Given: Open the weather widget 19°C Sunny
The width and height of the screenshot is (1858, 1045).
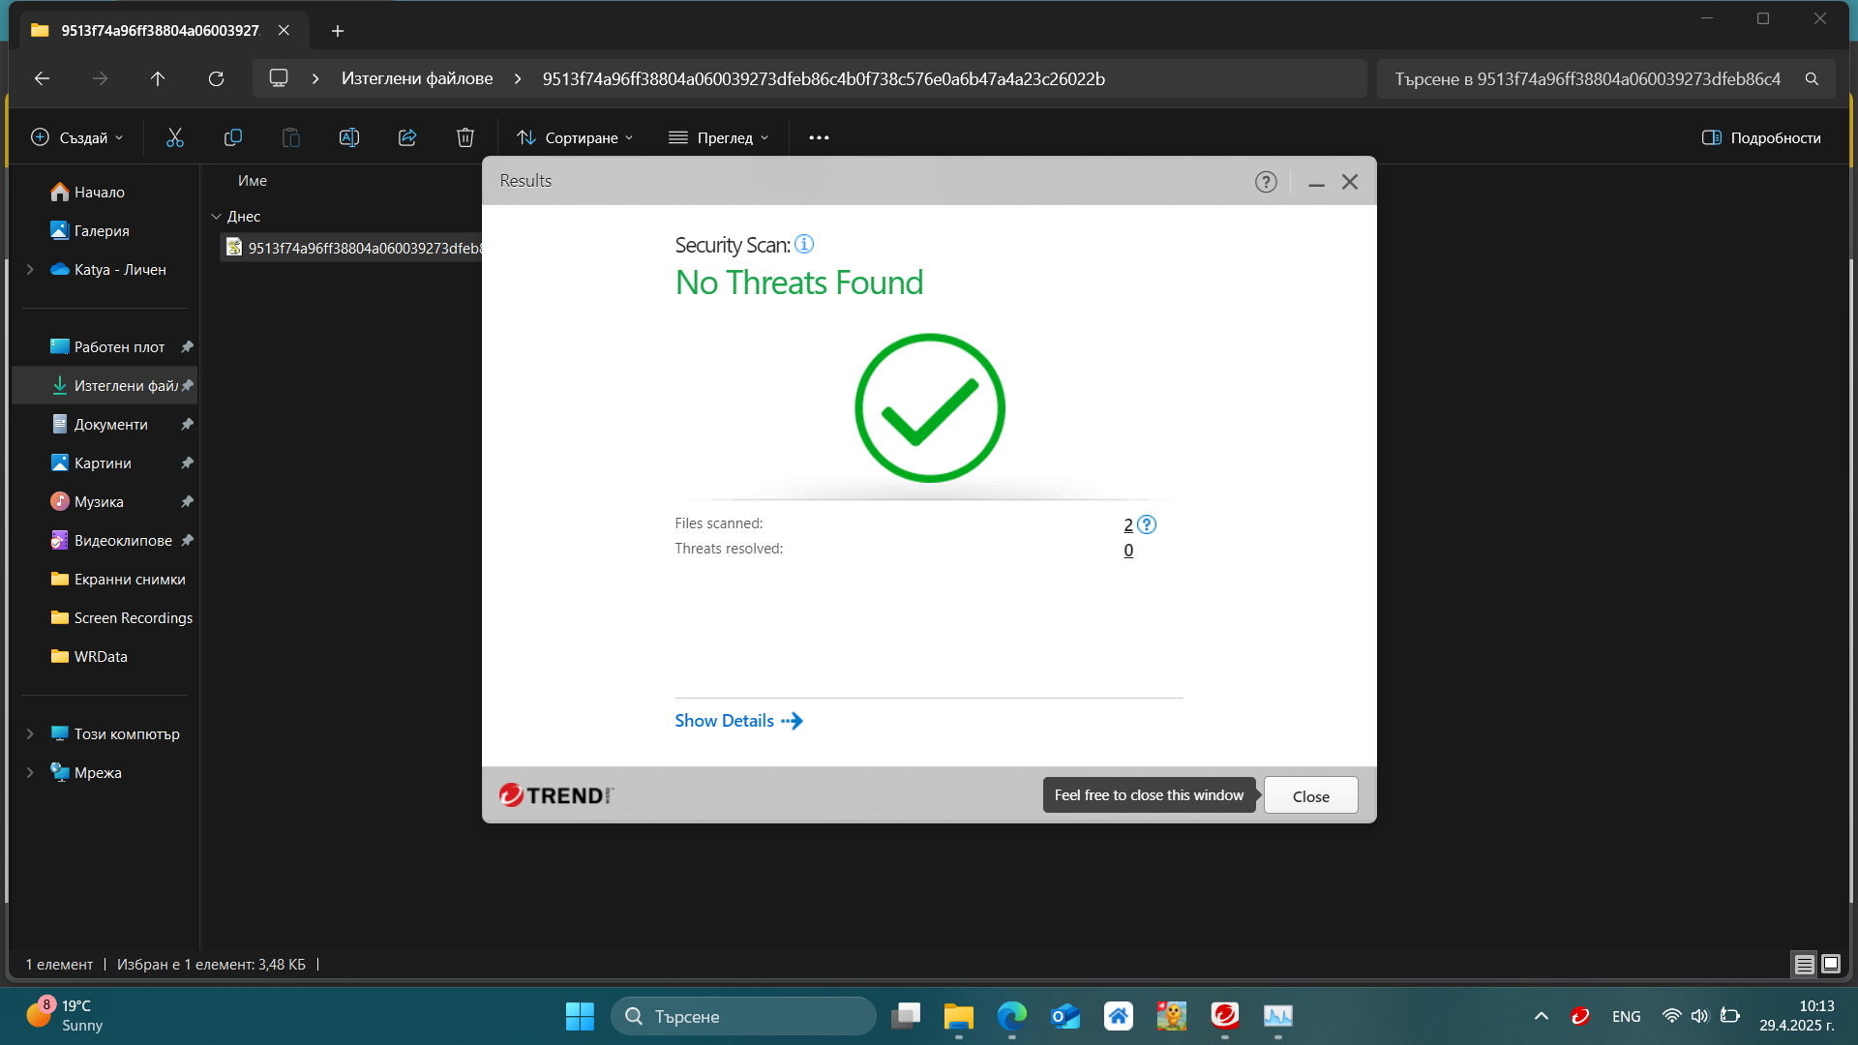Looking at the screenshot, I should (x=64, y=1015).
